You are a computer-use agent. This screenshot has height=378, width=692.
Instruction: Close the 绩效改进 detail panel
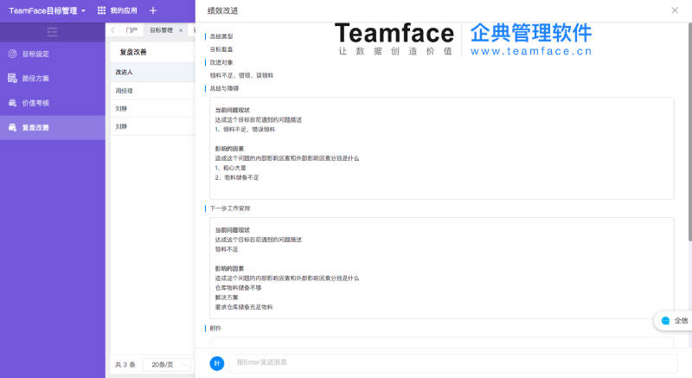675,10
